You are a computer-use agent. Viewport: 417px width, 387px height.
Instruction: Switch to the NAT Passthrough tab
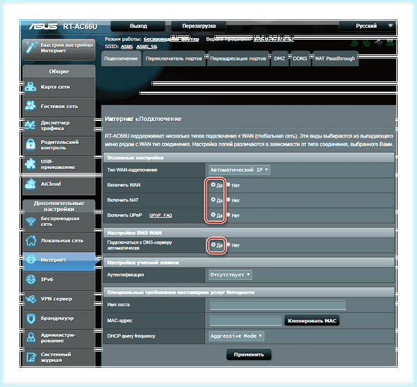[x=335, y=58]
